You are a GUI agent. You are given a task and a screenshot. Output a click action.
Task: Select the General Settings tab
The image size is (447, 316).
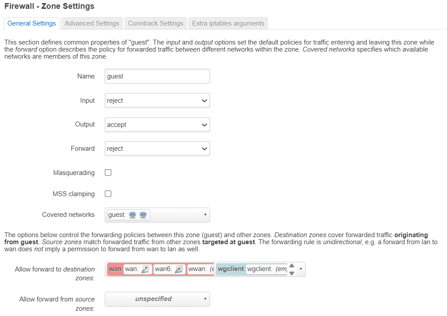32,23
